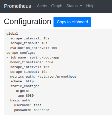Open the Help link
112x121 pixels.
[x=90, y=6]
